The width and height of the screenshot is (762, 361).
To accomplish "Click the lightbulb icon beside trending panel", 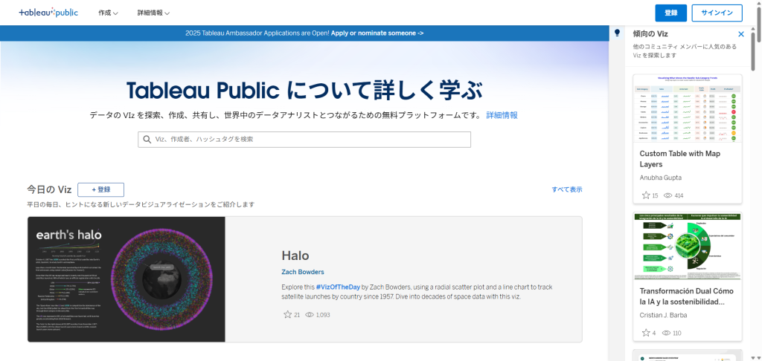I will click(x=617, y=33).
